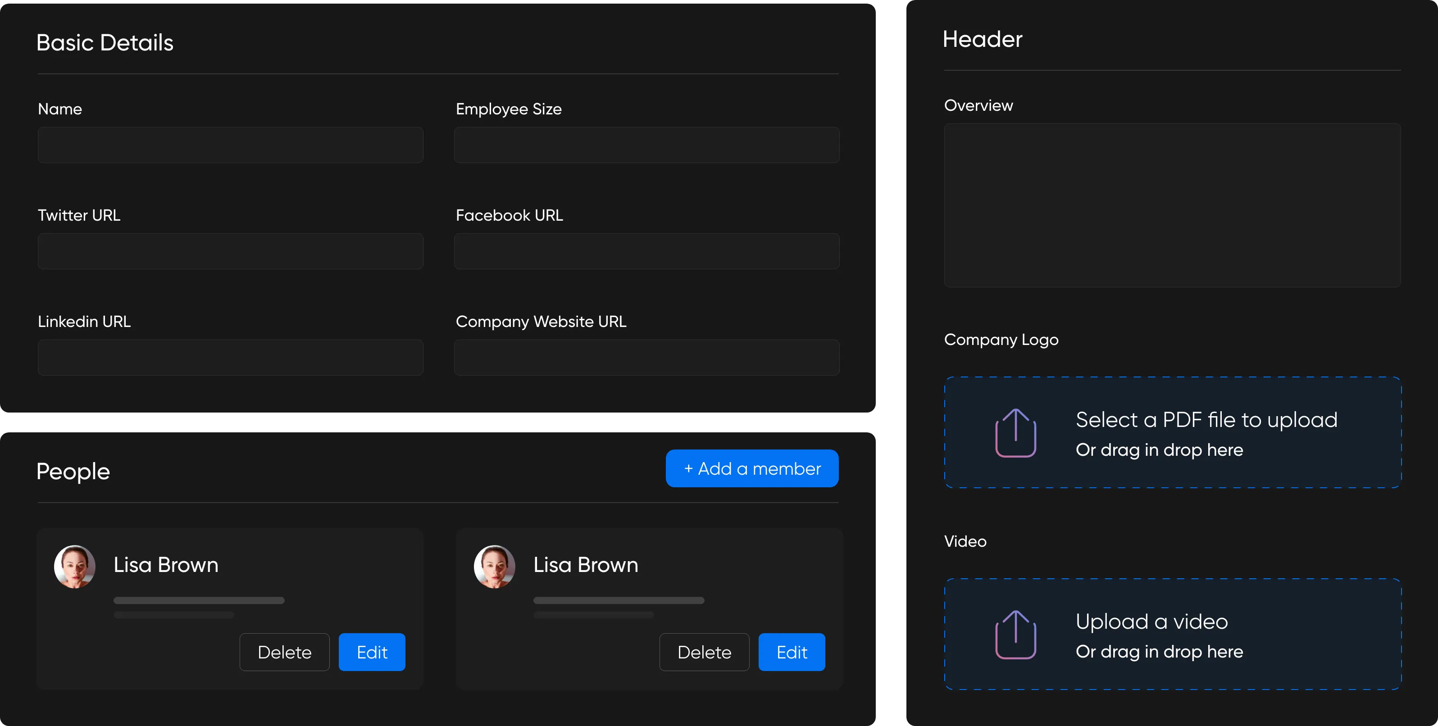Click 'Upload a video' drop zone text
This screenshot has width=1438, height=726.
click(1151, 622)
